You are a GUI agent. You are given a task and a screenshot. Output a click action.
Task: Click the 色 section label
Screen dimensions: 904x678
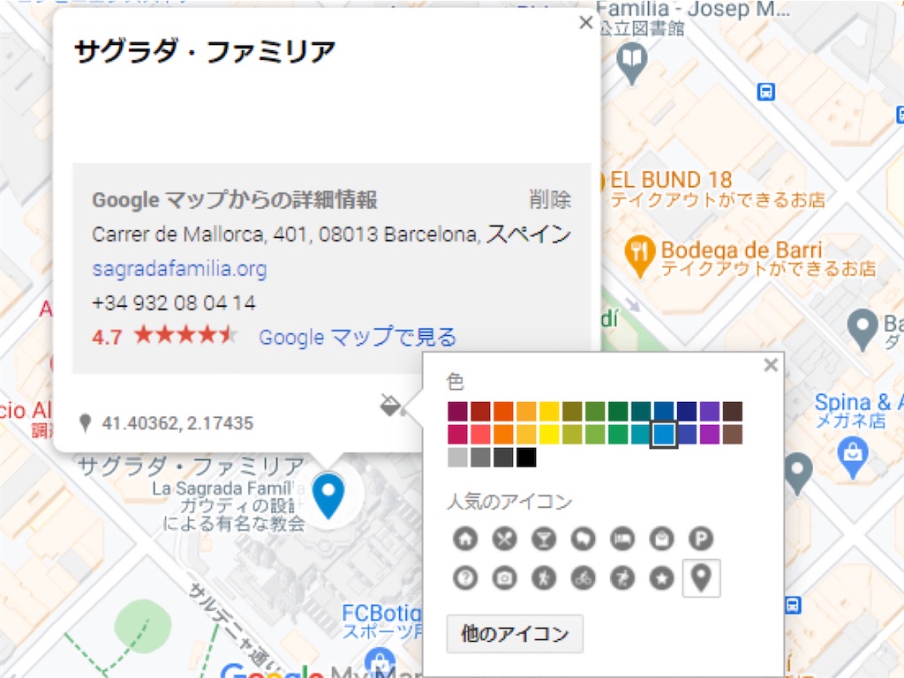tap(455, 381)
